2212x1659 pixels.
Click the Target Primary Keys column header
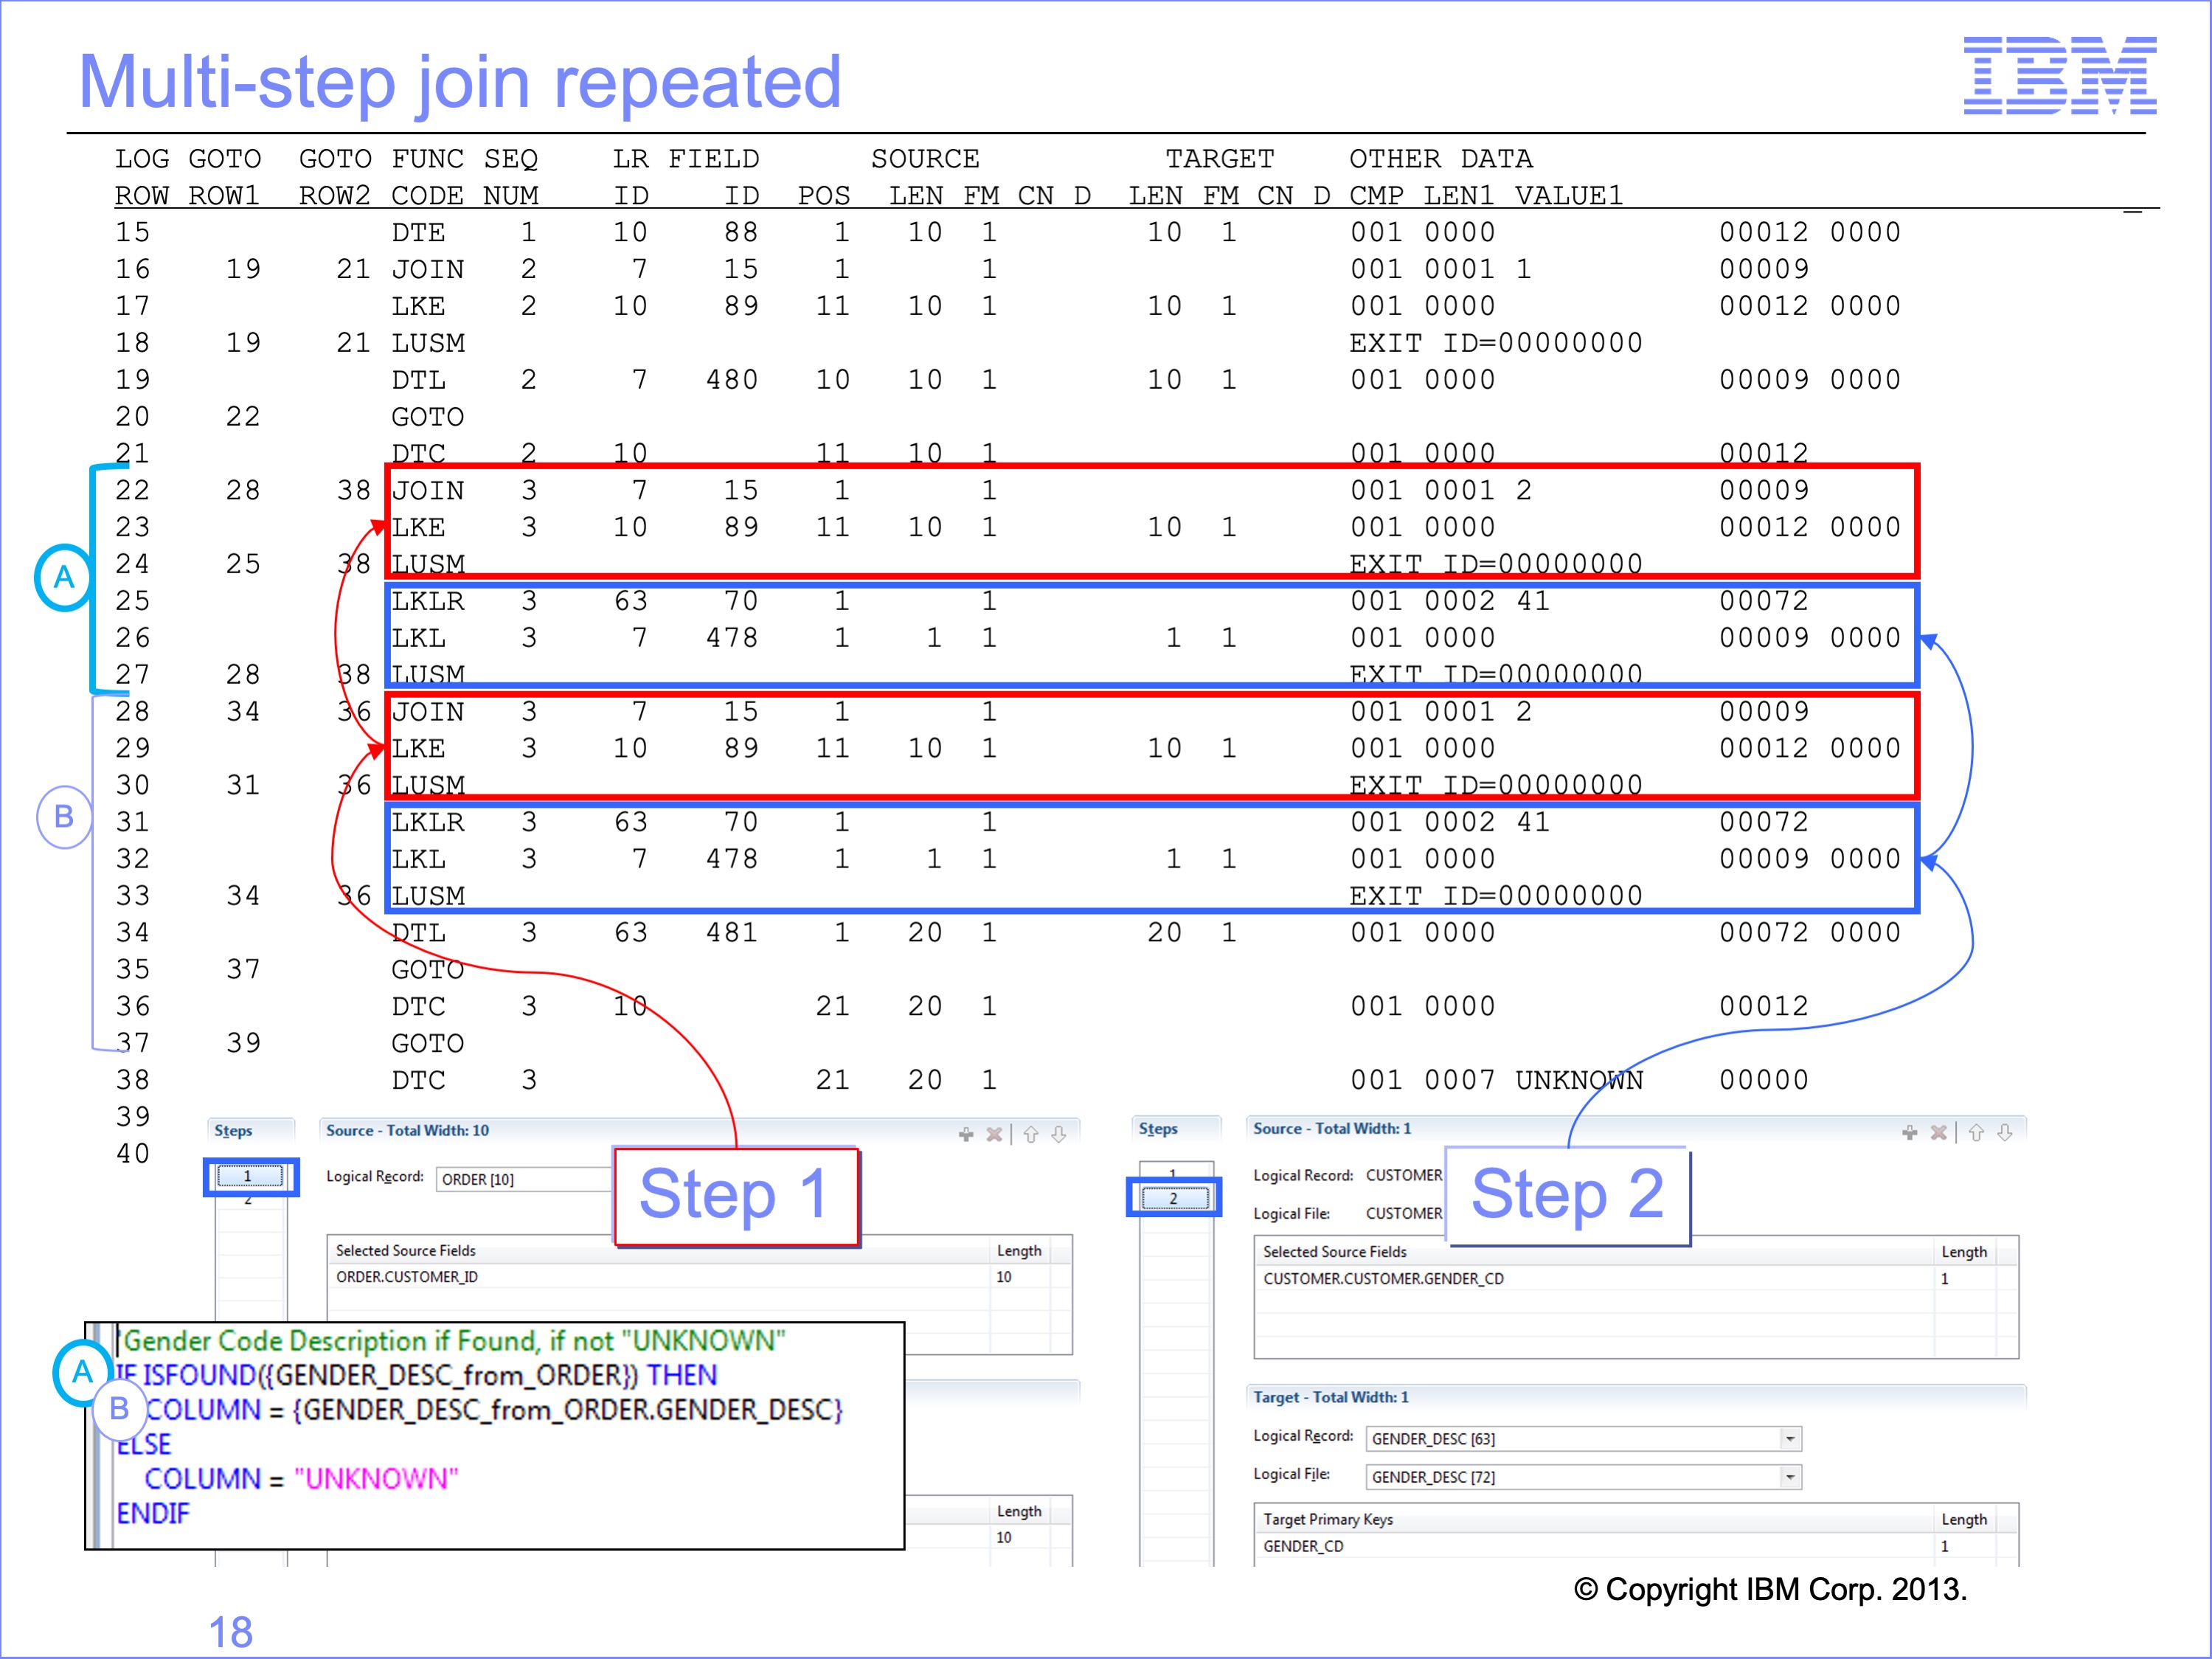coord(1328,1519)
